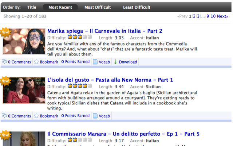Screen dimensions: 233x146
Task: Open the L'isola del gusto video thumbnail
Action: point(24,90)
